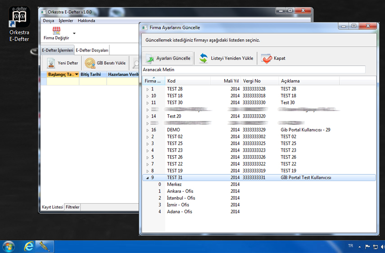
Task: Open the Windows Start menu orb
Action: tap(9, 246)
